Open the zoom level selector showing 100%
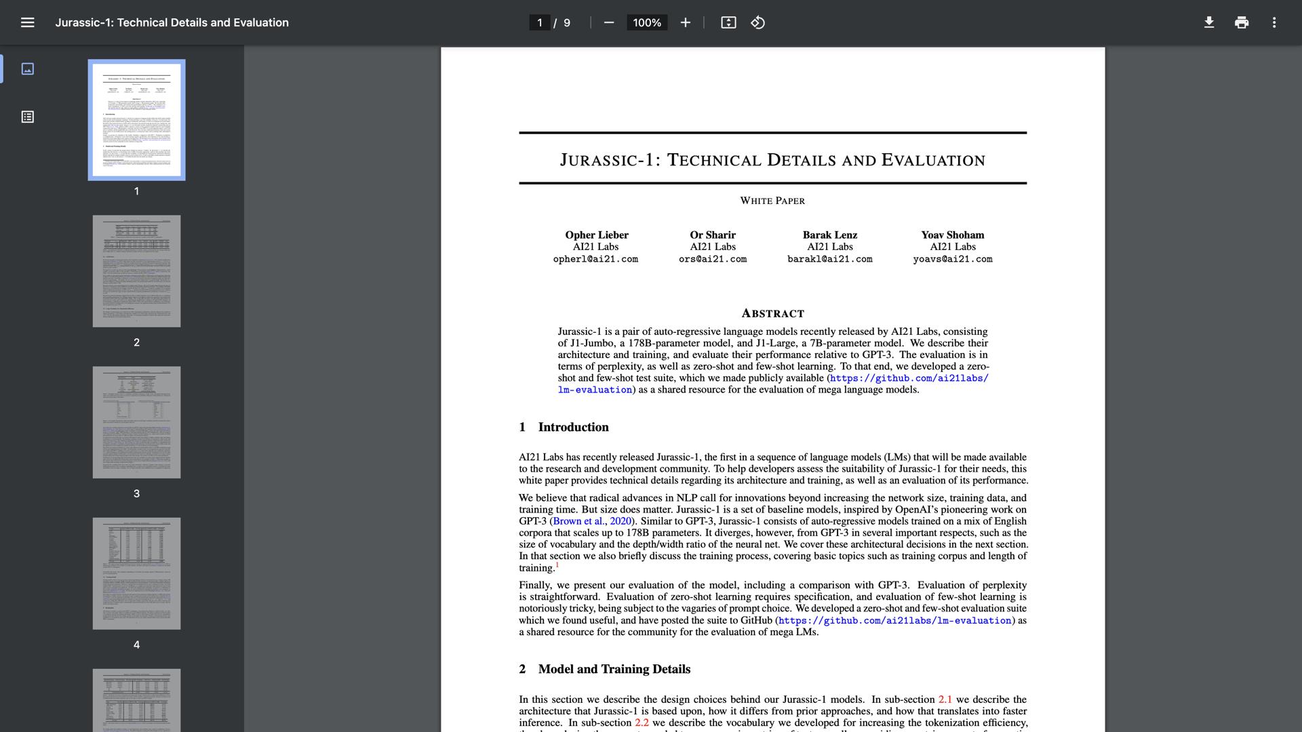1302x732 pixels. (646, 22)
